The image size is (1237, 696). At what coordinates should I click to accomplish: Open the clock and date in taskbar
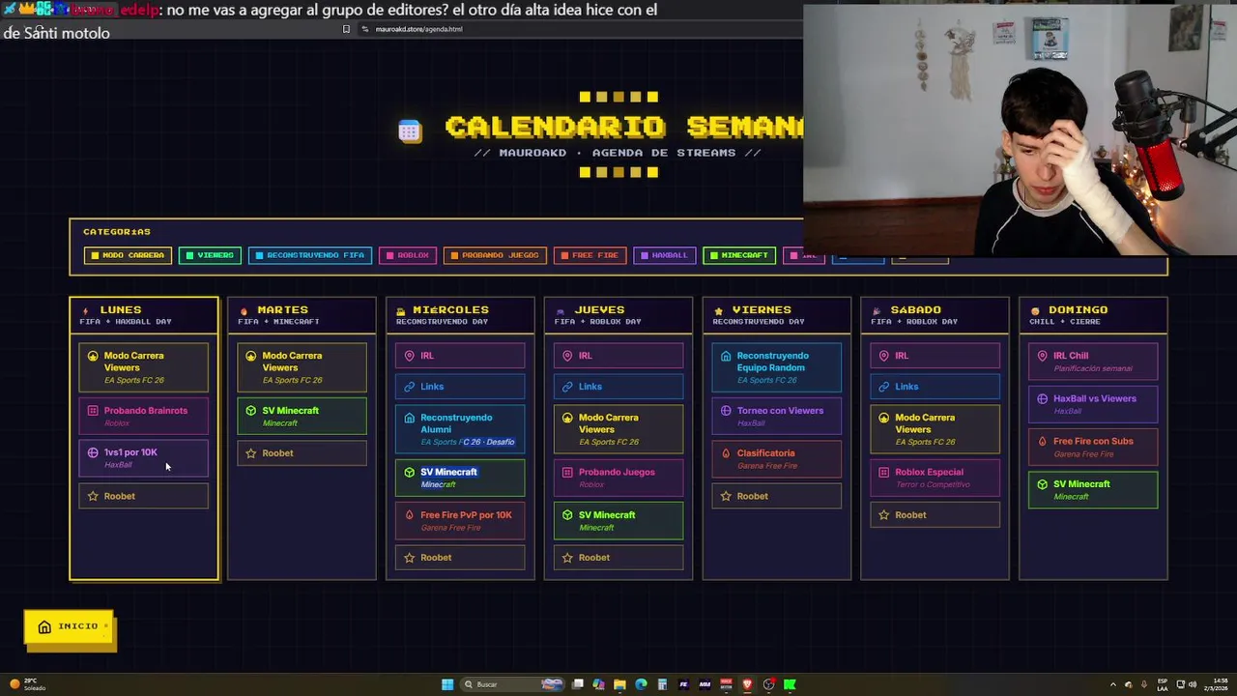[x=1217, y=684]
